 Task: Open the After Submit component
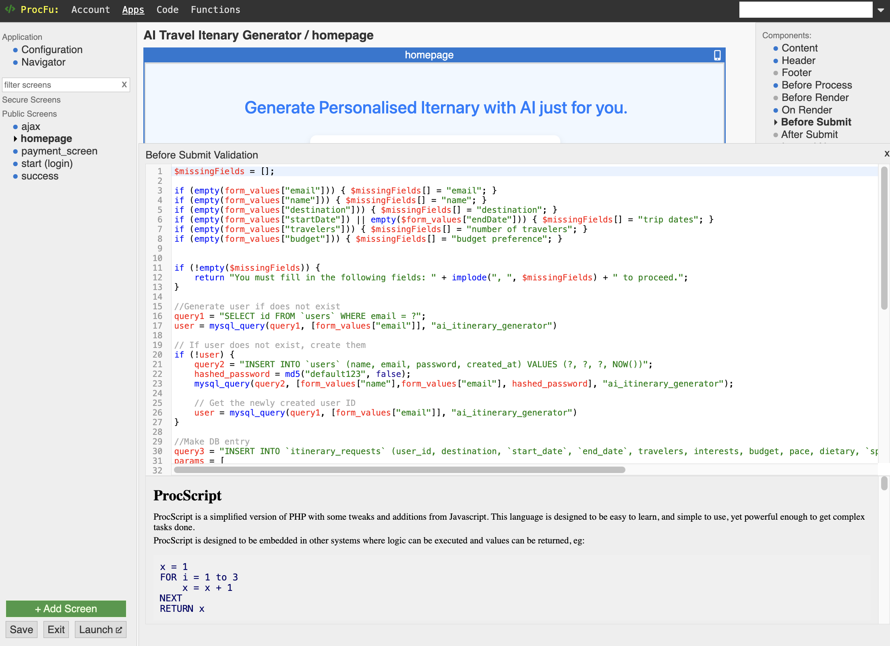[809, 134]
